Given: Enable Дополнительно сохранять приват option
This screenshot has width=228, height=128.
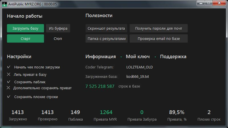Looking at the screenshot, I should coord(39,88).
